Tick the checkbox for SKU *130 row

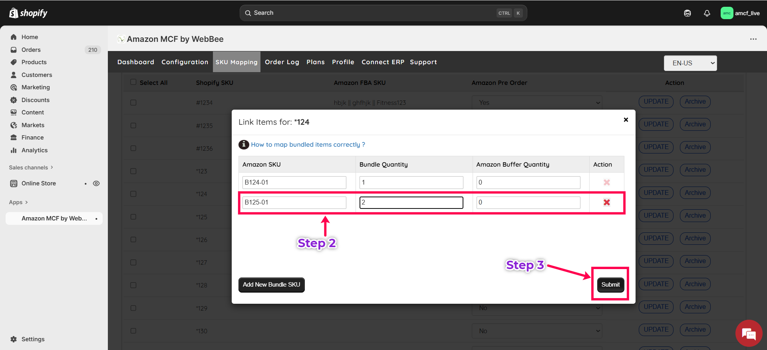tap(133, 331)
